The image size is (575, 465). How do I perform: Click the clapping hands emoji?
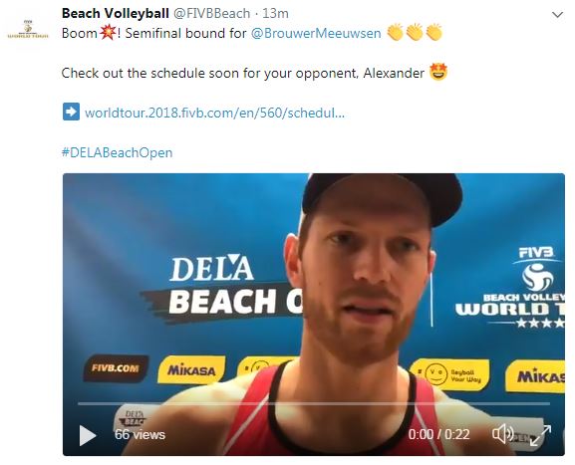[x=415, y=33]
